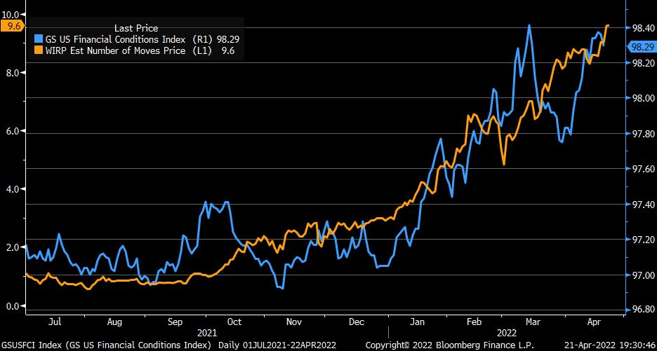Click the 97.00 right-axis label

[x=643, y=275]
